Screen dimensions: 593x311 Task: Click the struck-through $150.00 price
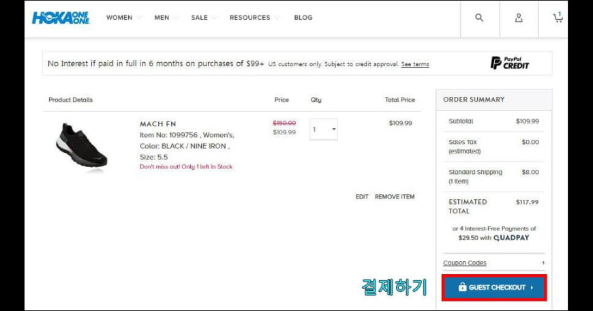[x=284, y=123]
